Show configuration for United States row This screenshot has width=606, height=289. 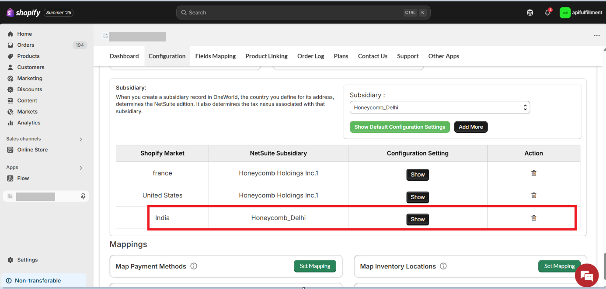[418, 197]
